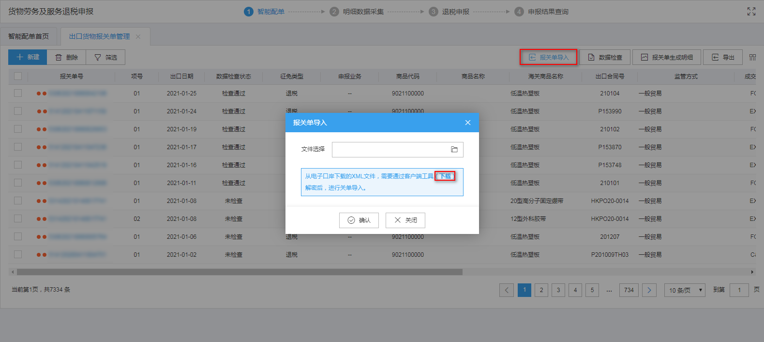Click scrollbar right arrow
This screenshot has width=764, height=342.
pos(752,272)
